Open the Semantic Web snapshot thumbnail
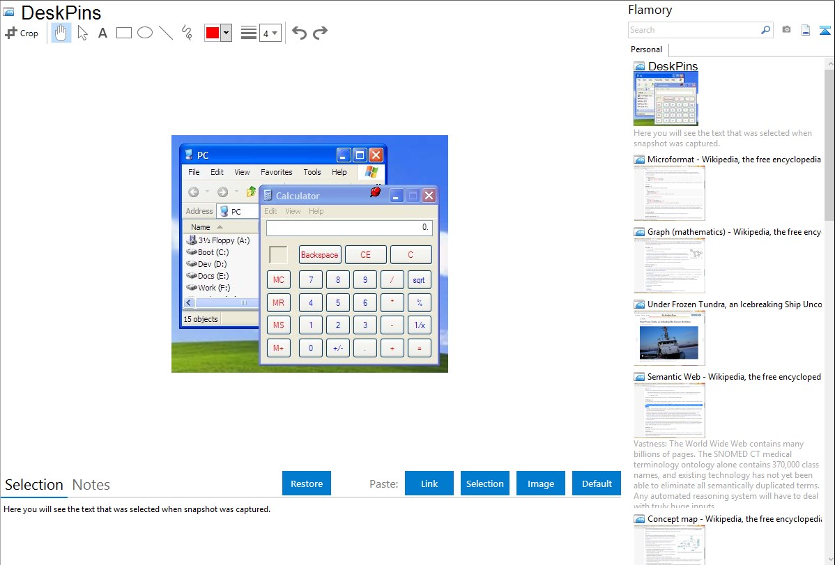 [x=669, y=410]
